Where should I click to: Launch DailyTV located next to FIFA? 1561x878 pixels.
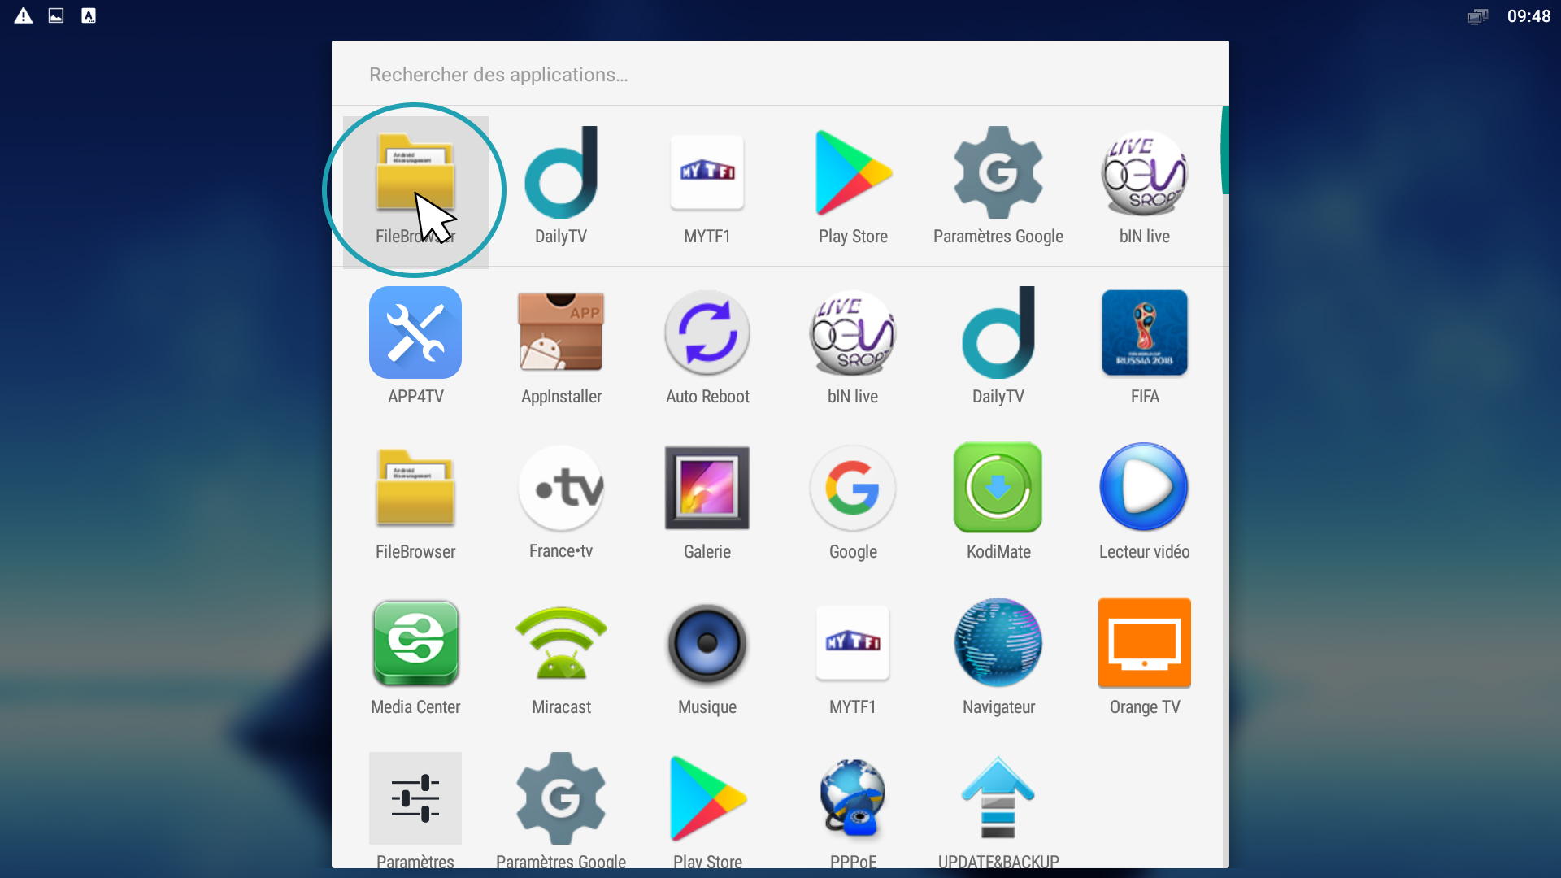click(998, 346)
